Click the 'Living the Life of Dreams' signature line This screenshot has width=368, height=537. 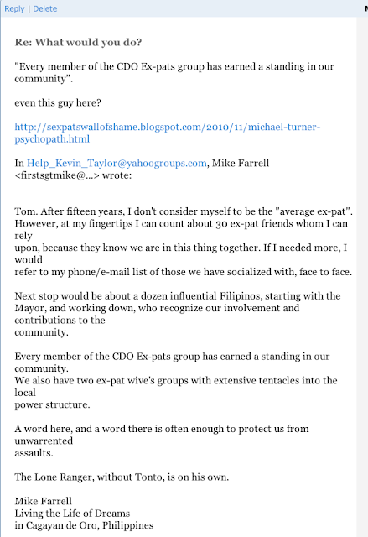(72, 514)
